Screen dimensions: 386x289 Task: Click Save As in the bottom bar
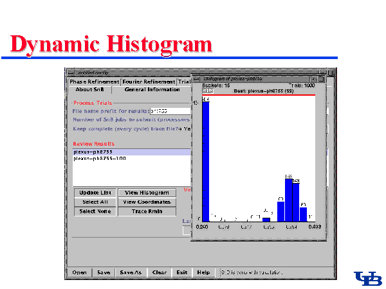(x=131, y=272)
